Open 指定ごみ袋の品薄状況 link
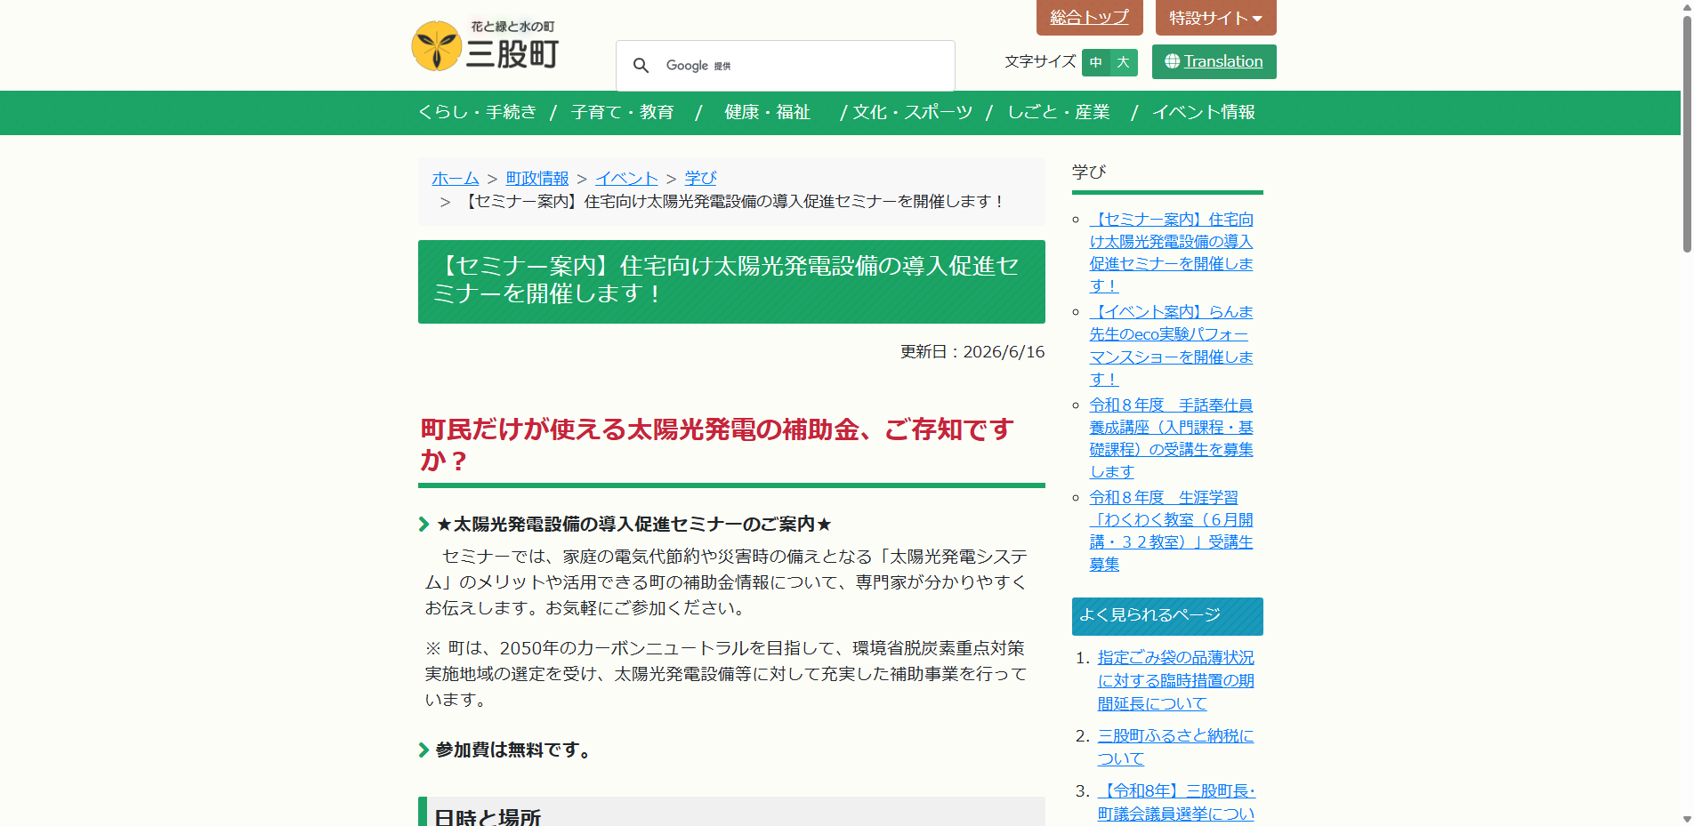This screenshot has height=826, width=1694. (x=1175, y=681)
